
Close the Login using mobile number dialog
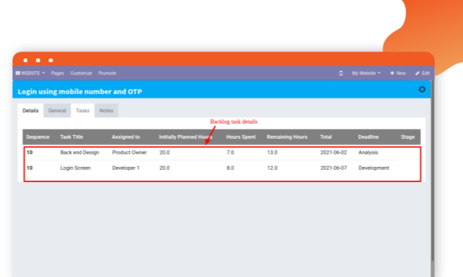(x=422, y=90)
